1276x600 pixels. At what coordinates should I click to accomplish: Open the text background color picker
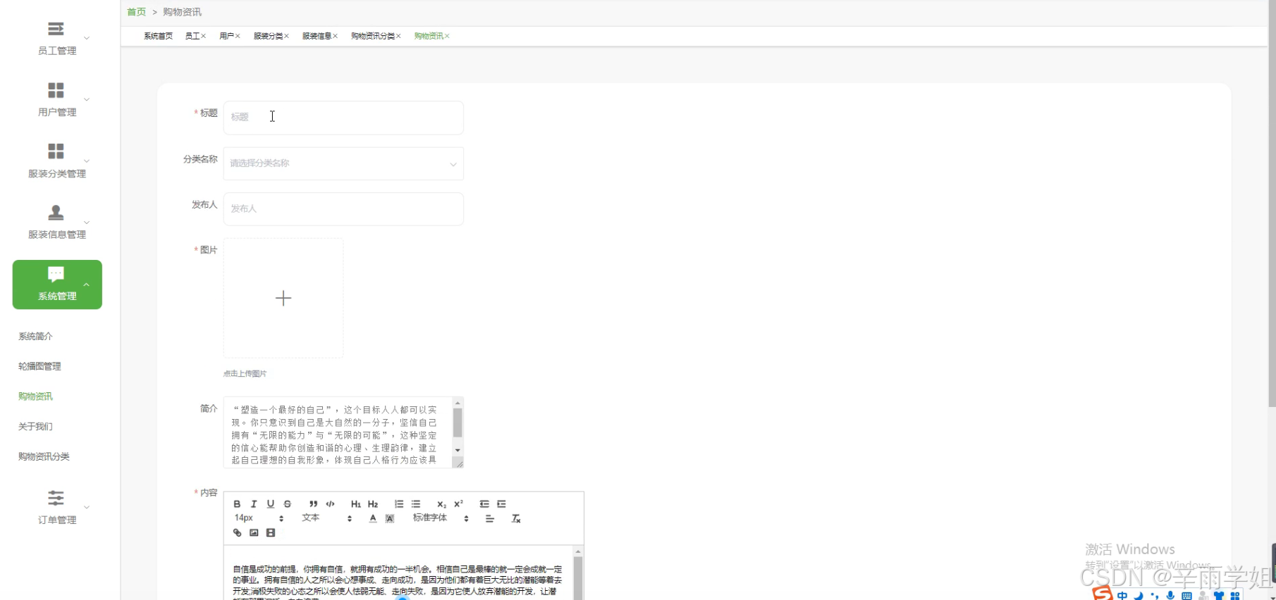pyautogui.click(x=390, y=518)
